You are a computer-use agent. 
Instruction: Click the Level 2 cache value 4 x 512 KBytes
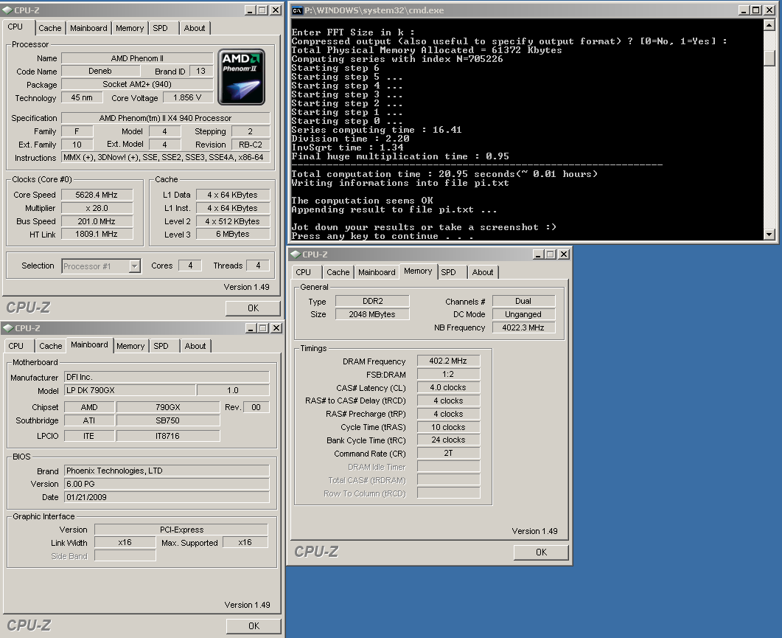tap(233, 221)
